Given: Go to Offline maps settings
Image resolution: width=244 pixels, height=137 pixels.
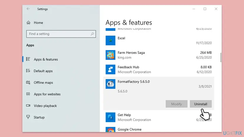Looking at the screenshot, I should tap(43, 83).
